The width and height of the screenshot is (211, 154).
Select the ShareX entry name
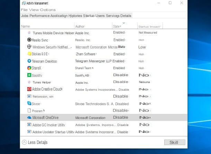[x=36, y=68]
